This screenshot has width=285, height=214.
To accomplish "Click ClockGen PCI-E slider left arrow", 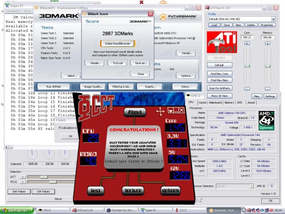I will [x=23, y=182].
